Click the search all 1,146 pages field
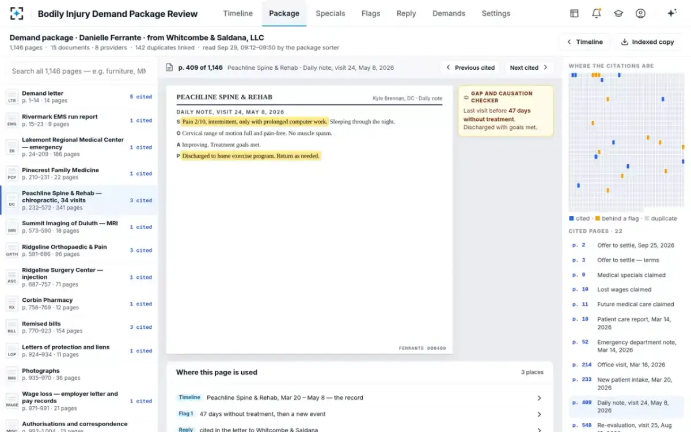The height and width of the screenshot is (432, 691). point(79,71)
